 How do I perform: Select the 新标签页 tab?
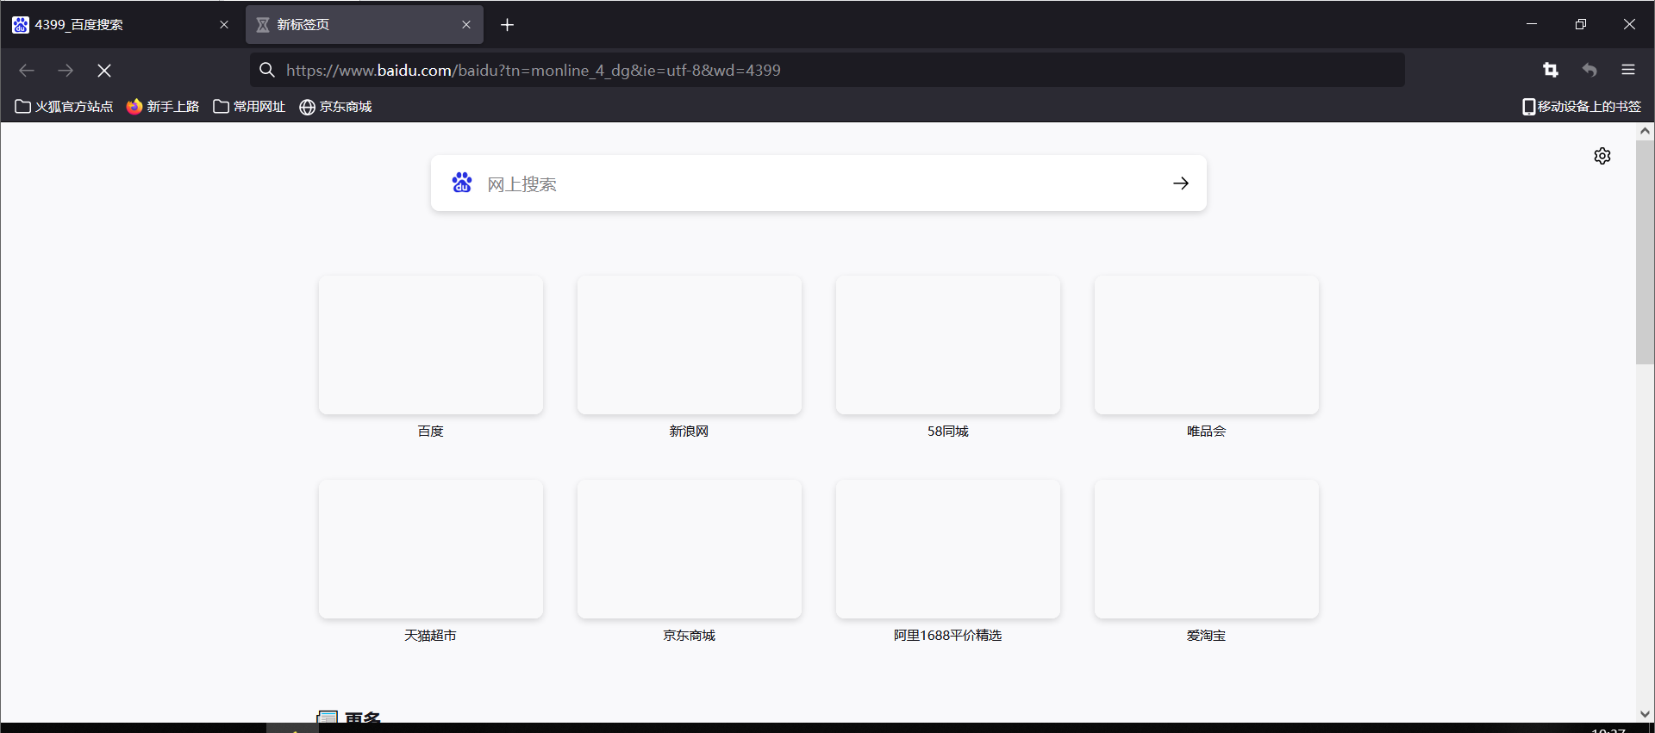[x=365, y=25]
